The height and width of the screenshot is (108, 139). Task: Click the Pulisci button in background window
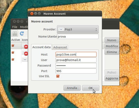coord(112,72)
